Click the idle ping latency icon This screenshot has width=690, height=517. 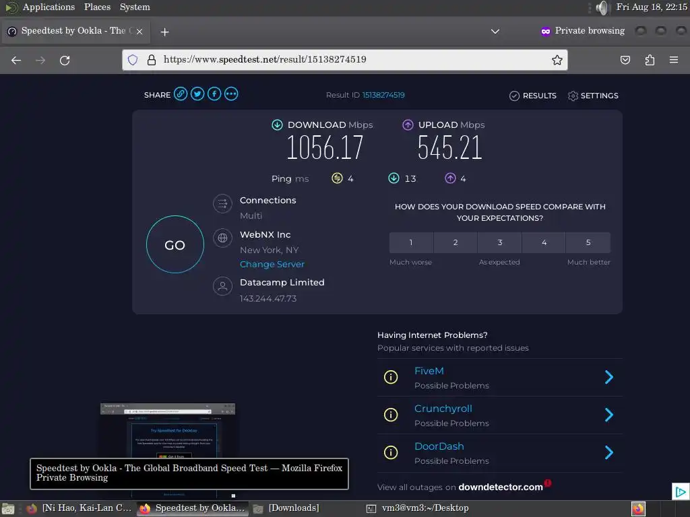pyautogui.click(x=337, y=178)
